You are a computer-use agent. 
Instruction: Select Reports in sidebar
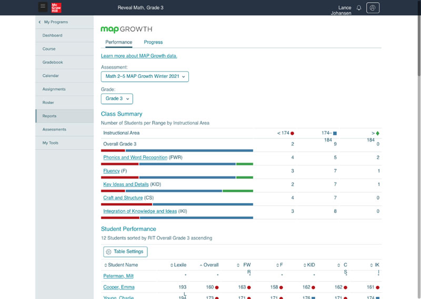point(64,116)
